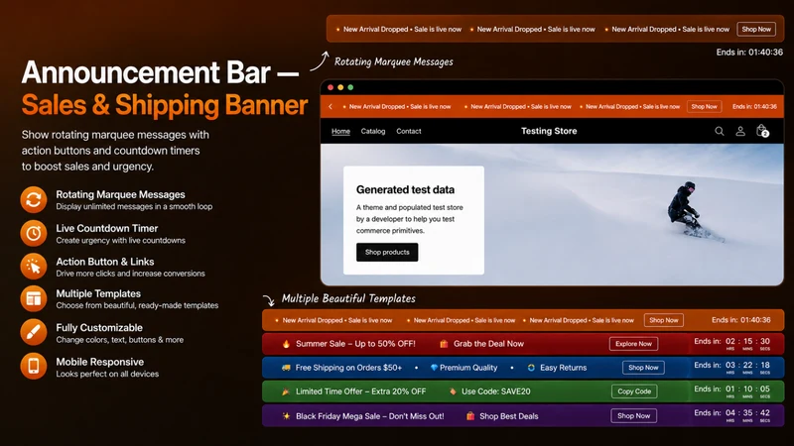Click Testing Store title
Viewport: 794px width, 446px height.
pos(549,131)
